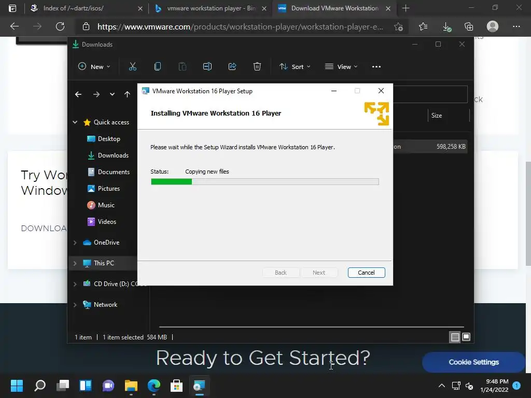Expand This PC in navigation pane
This screenshot has width=531, height=398.
(75, 263)
